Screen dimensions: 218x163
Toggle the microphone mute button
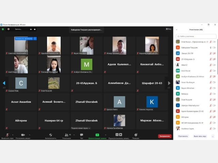coord(7,135)
